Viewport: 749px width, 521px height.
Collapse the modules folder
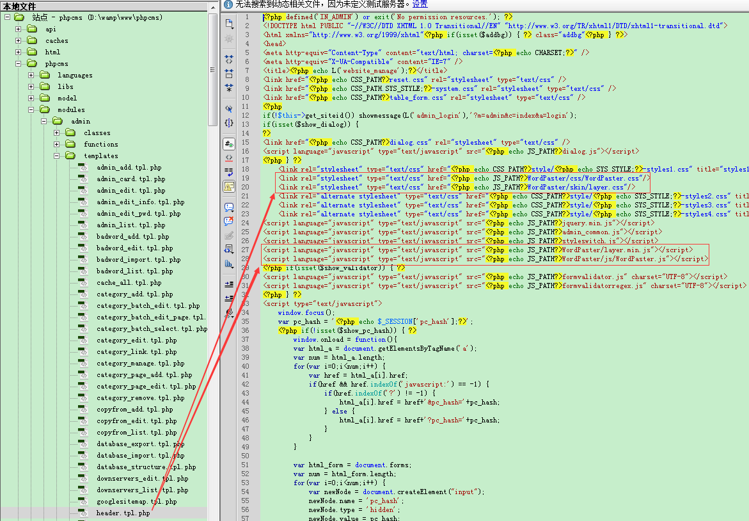click(31, 109)
